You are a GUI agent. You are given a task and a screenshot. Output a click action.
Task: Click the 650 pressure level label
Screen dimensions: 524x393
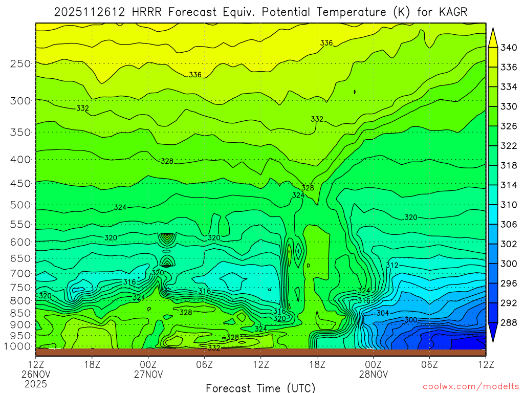click(20, 258)
